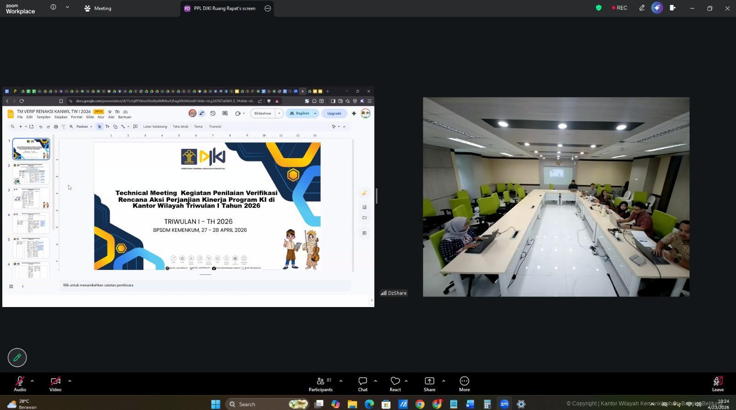736x410 pixels.
Task: Open the Chat panel
Action: (x=362, y=383)
